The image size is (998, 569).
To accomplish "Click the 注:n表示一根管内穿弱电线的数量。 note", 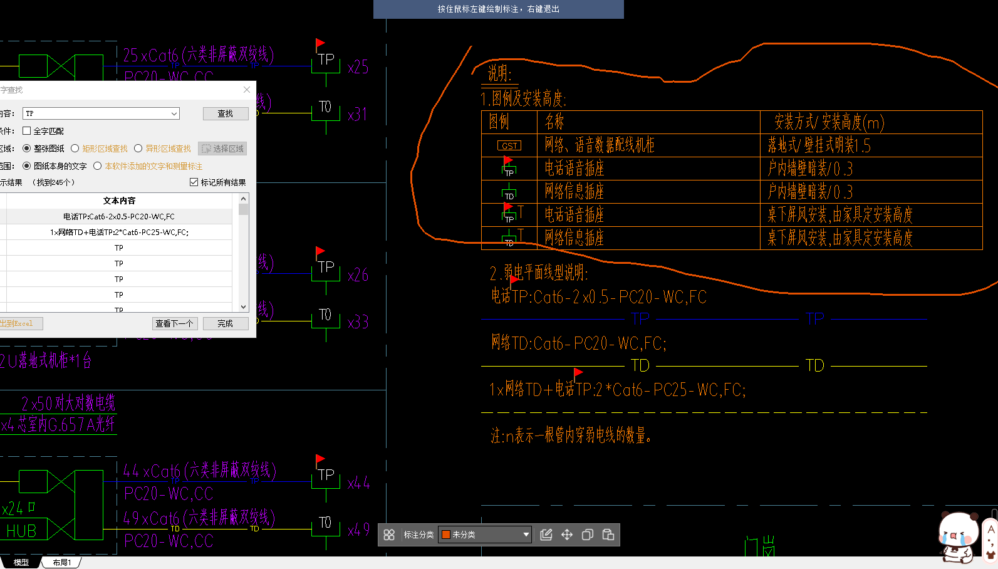I will [571, 436].
